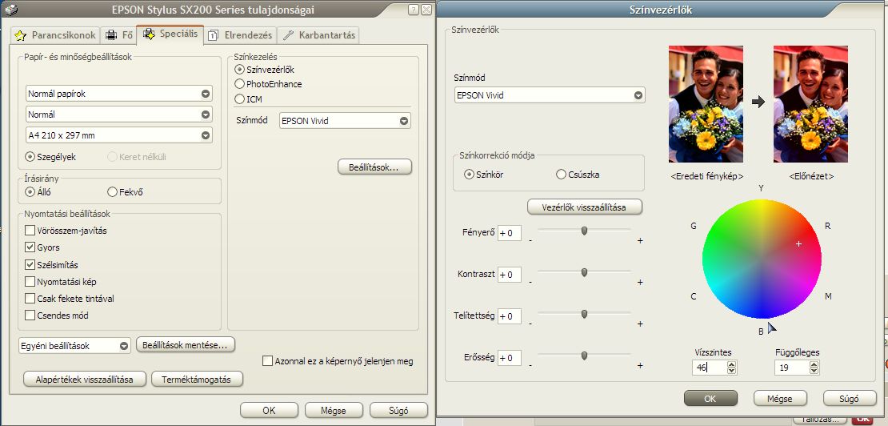This screenshot has height=426, width=888.
Task: Click the Eredeti fénykép thumbnail
Action: click(x=706, y=104)
